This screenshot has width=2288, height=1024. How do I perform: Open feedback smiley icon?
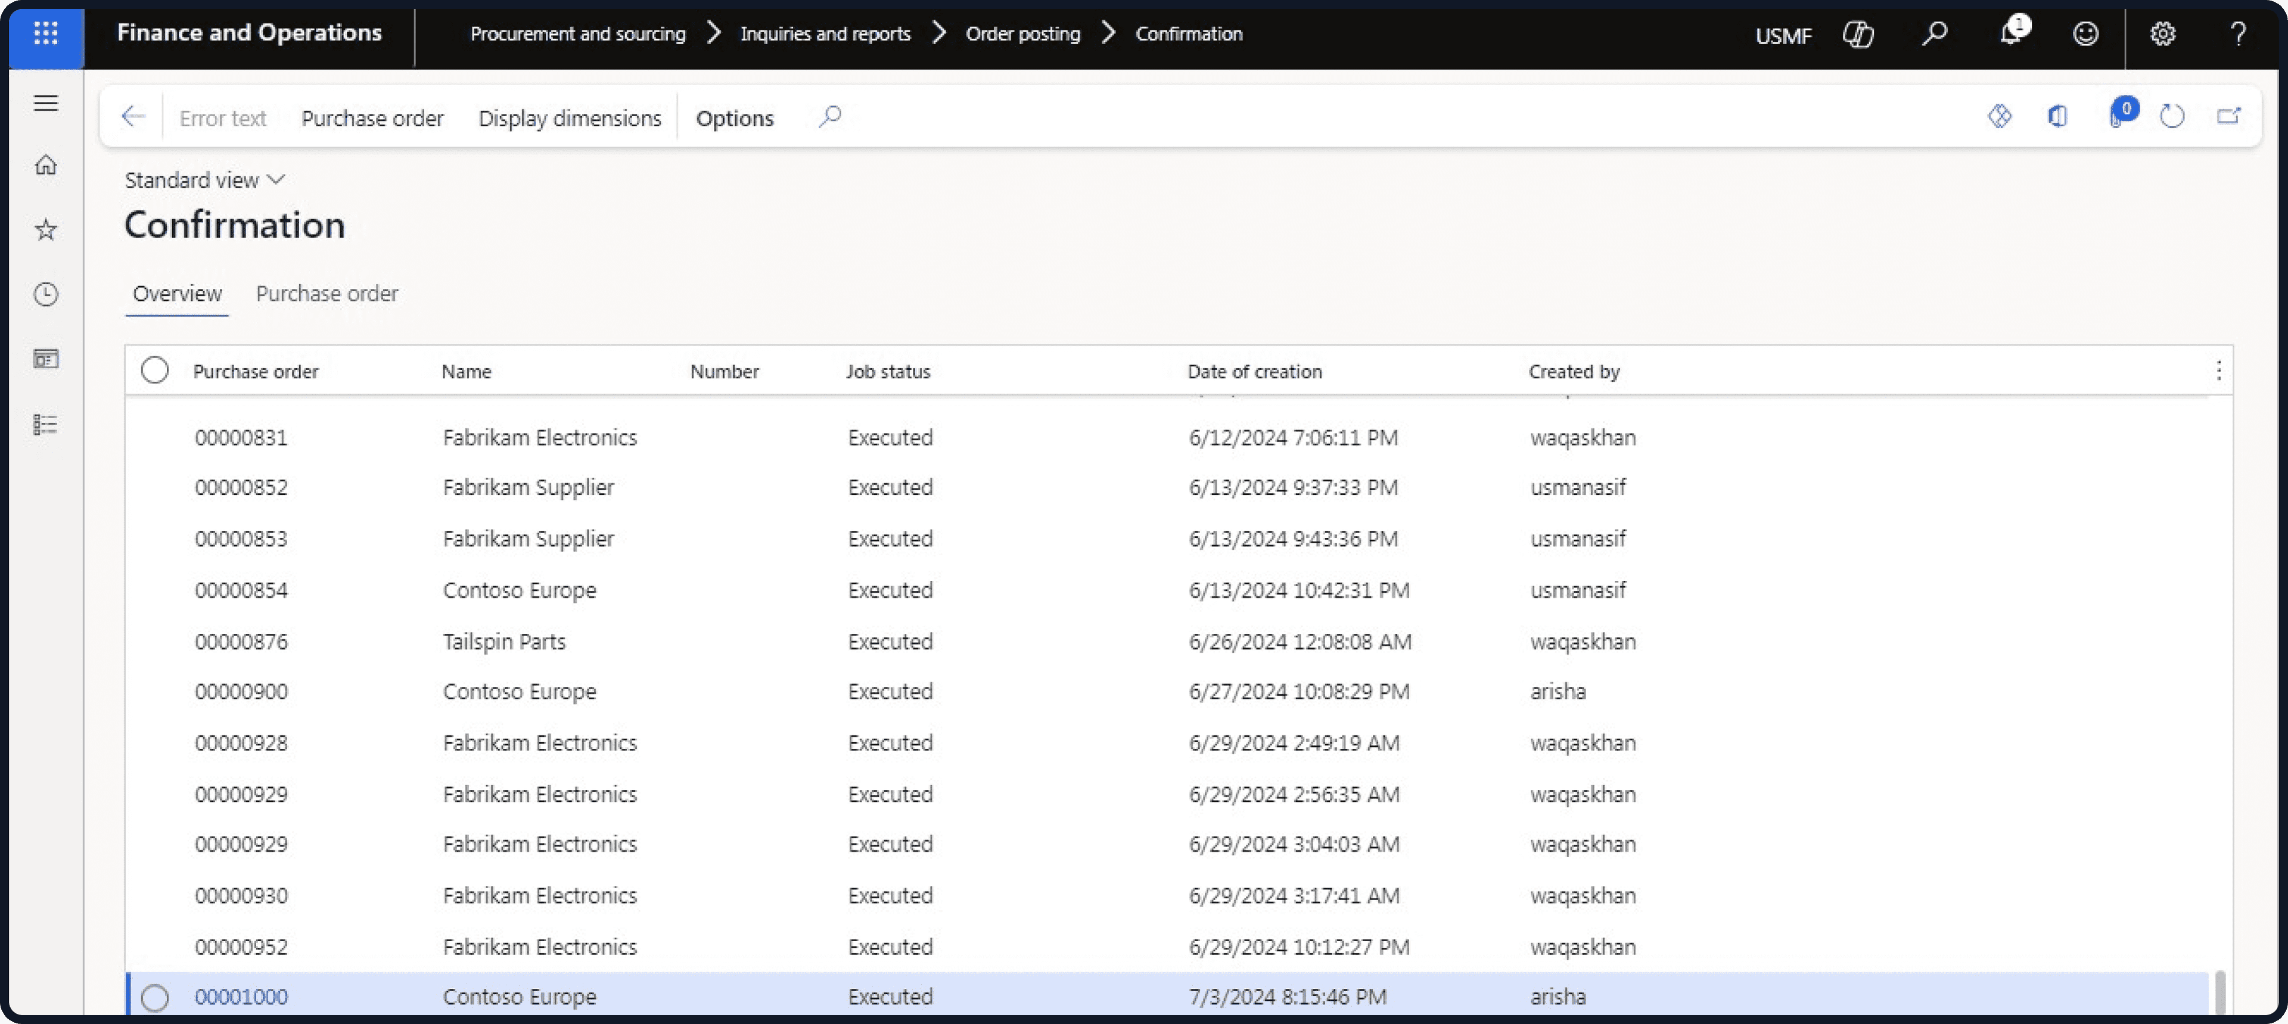2085,35
